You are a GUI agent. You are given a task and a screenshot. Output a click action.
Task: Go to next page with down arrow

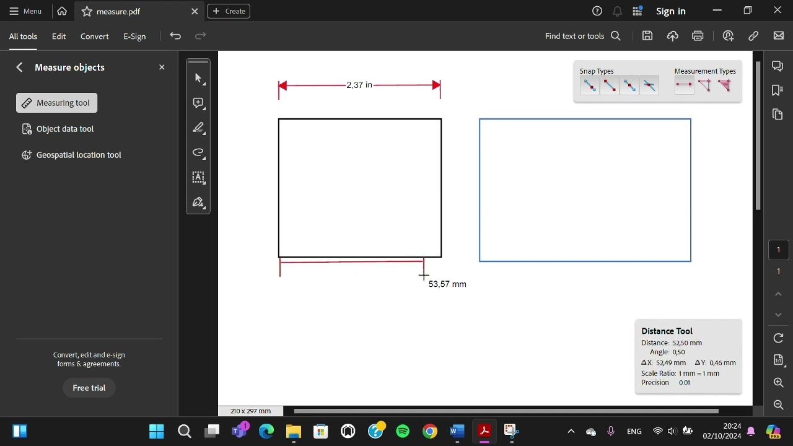[x=779, y=315]
